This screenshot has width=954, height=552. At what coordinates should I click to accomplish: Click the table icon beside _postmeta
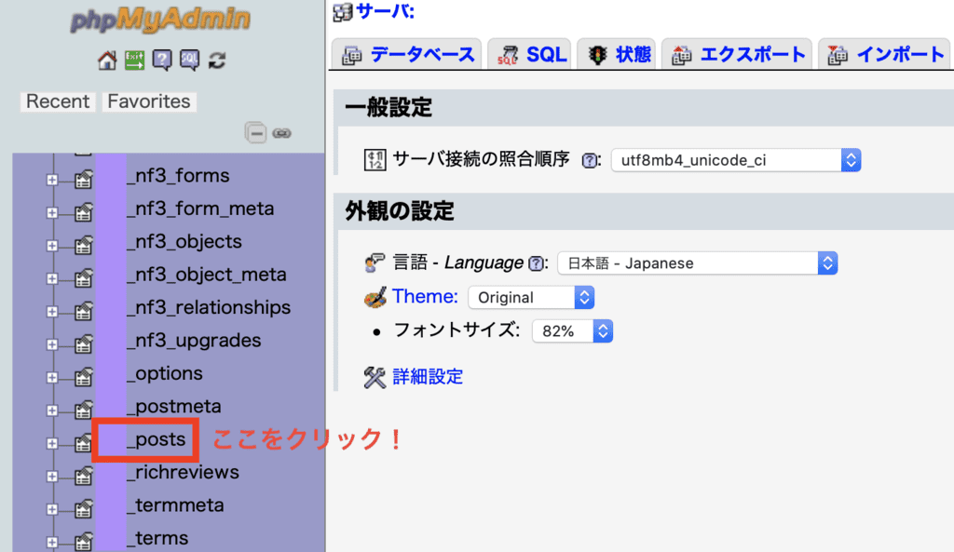coord(83,408)
